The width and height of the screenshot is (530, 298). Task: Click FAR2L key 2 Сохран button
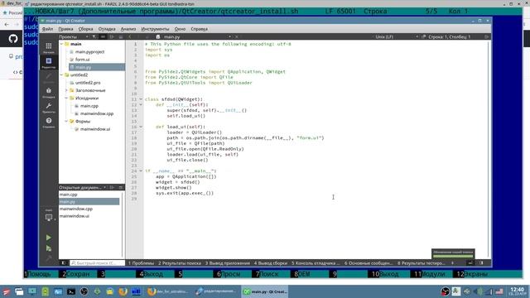pos(77,274)
